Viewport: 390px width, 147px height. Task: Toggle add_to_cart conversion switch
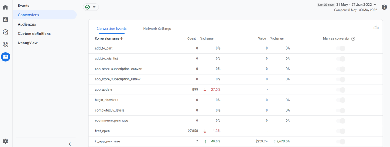(x=340, y=48)
